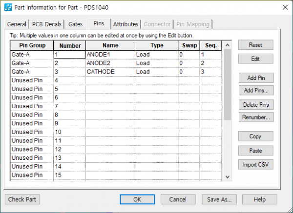Open the Add Pins... dialog
Image resolution: width=293 pixels, height=213 pixels.
(x=255, y=91)
